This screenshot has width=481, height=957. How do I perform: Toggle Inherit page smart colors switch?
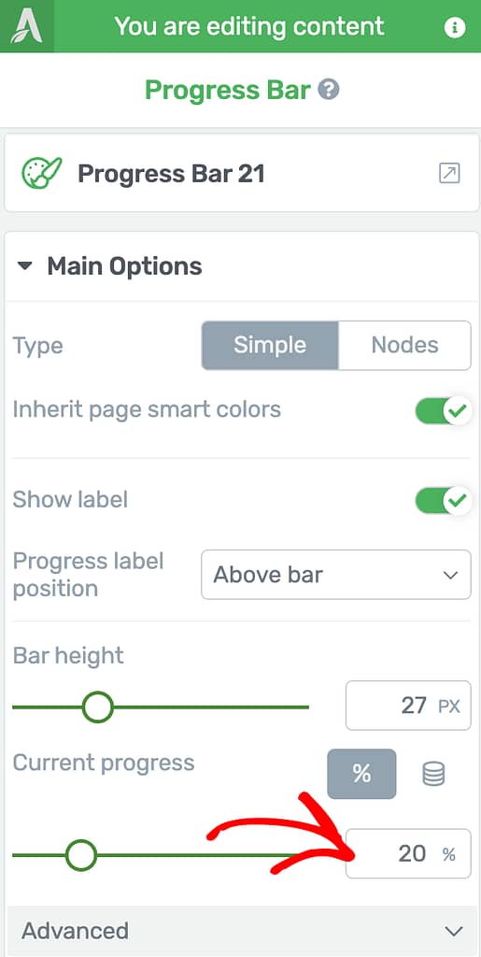tap(444, 411)
